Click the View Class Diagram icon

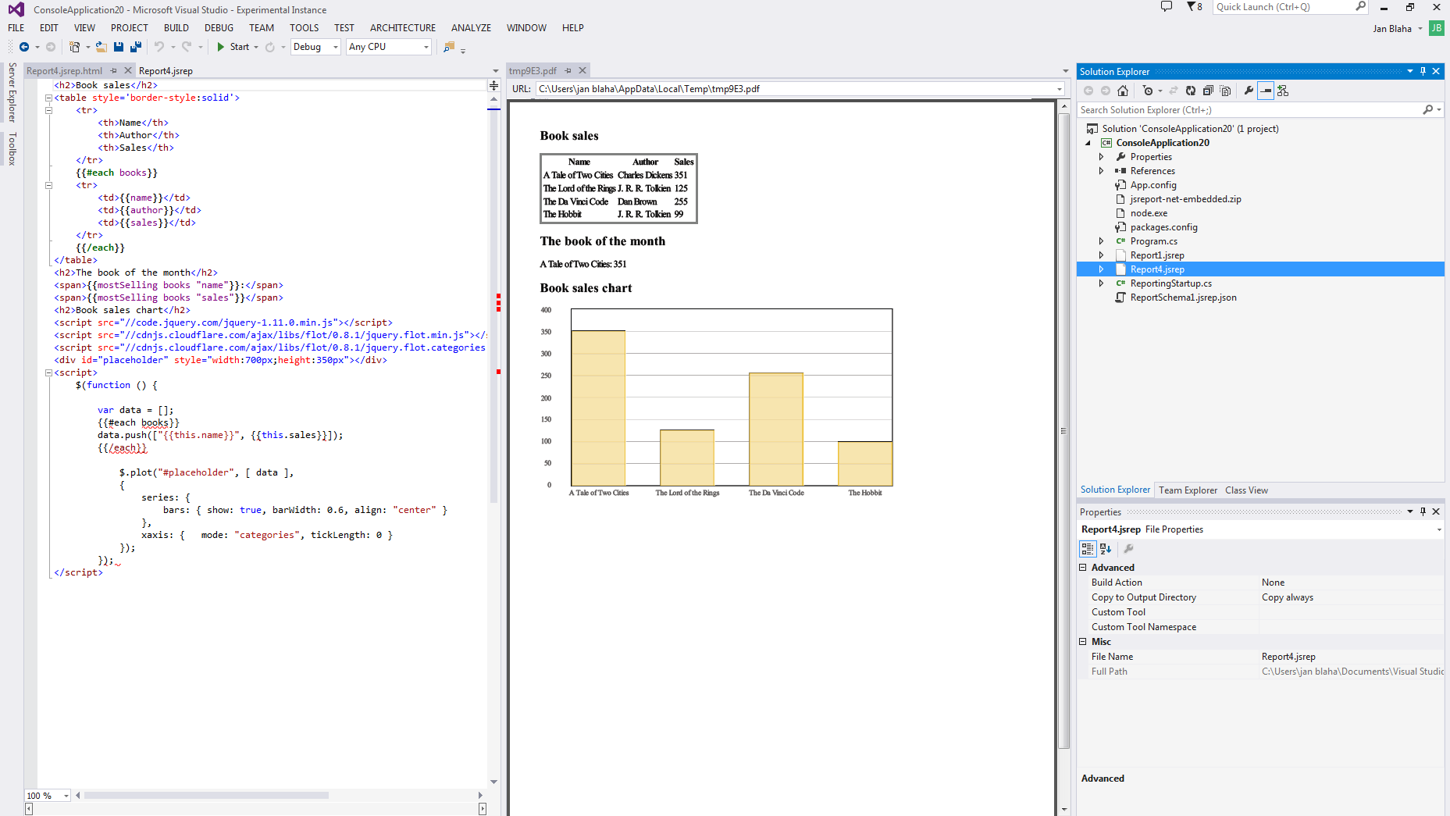coord(1283,91)
